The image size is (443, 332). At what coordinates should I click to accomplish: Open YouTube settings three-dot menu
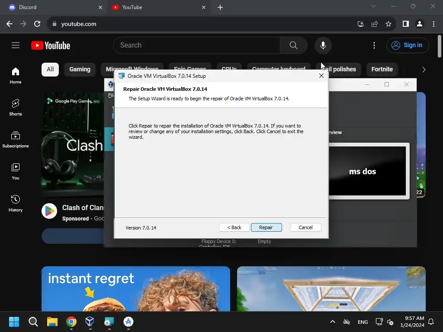coord(374,45)
